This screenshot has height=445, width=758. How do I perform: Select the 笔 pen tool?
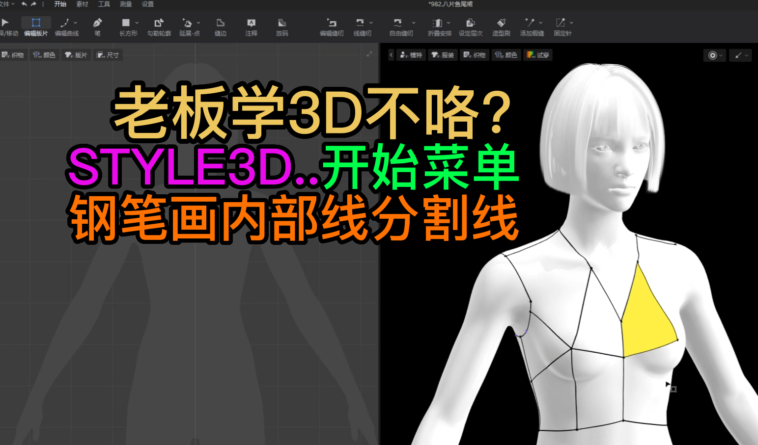point(97,27)
